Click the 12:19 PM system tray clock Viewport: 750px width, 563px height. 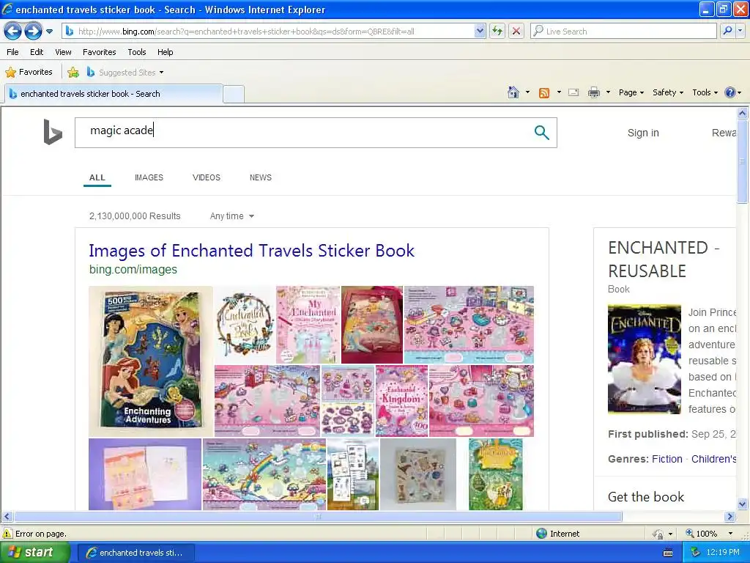(723, 553)
